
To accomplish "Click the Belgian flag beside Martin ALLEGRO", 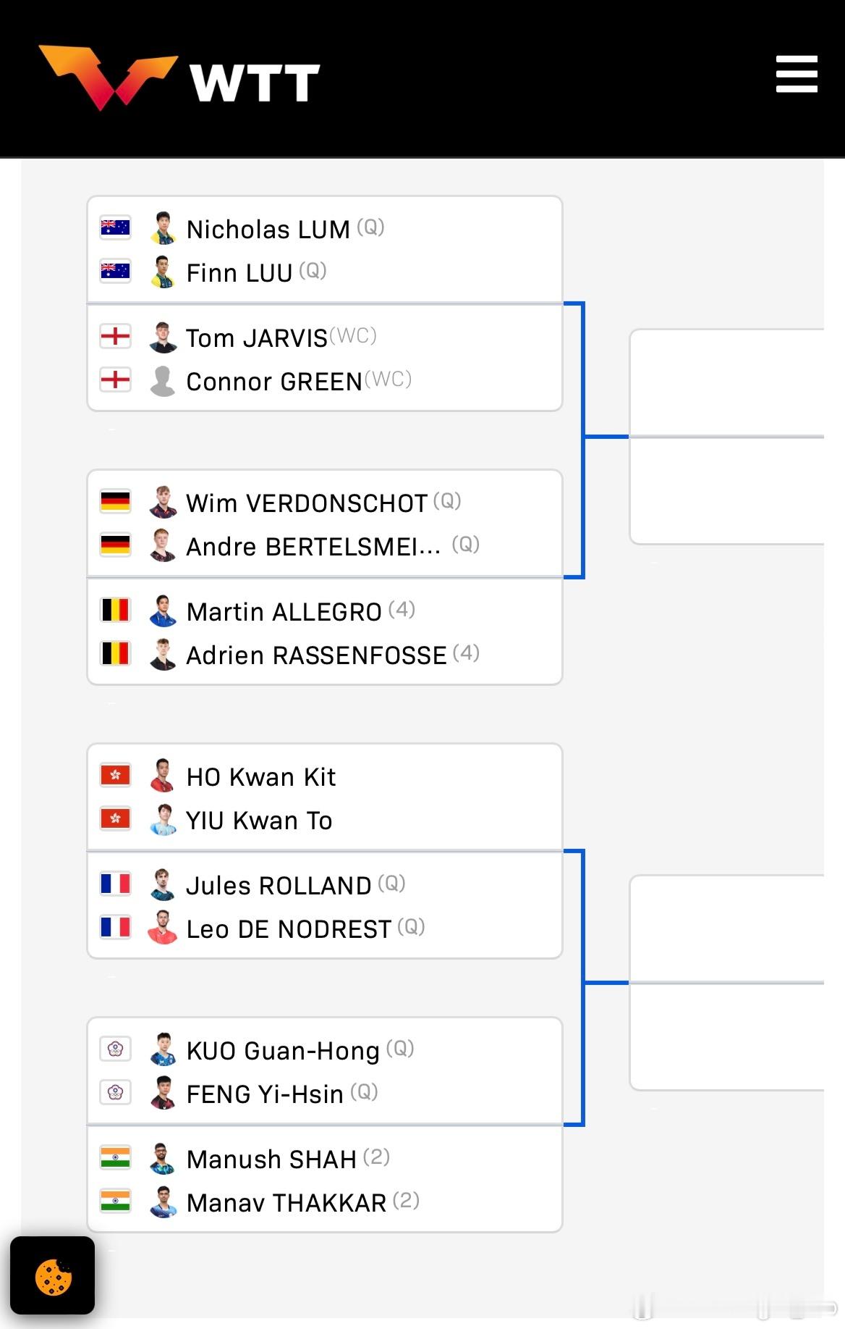I will [115, 611].
